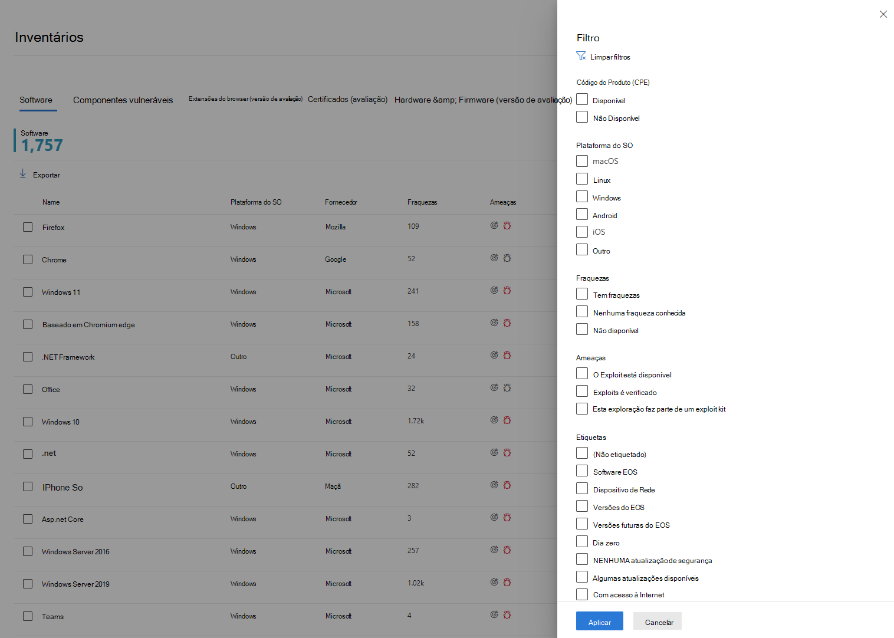Click the target icon for Baseado em Chromium edge

point(494,323)
